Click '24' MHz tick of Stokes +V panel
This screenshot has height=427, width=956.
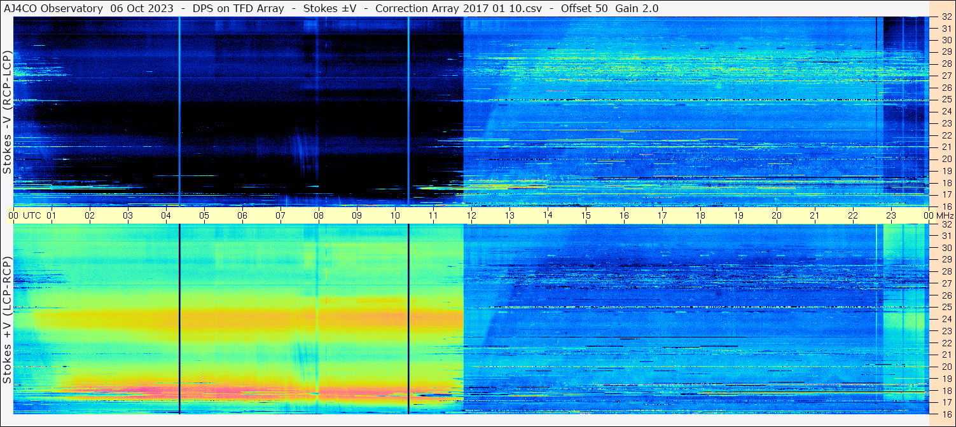coord(946,319)
